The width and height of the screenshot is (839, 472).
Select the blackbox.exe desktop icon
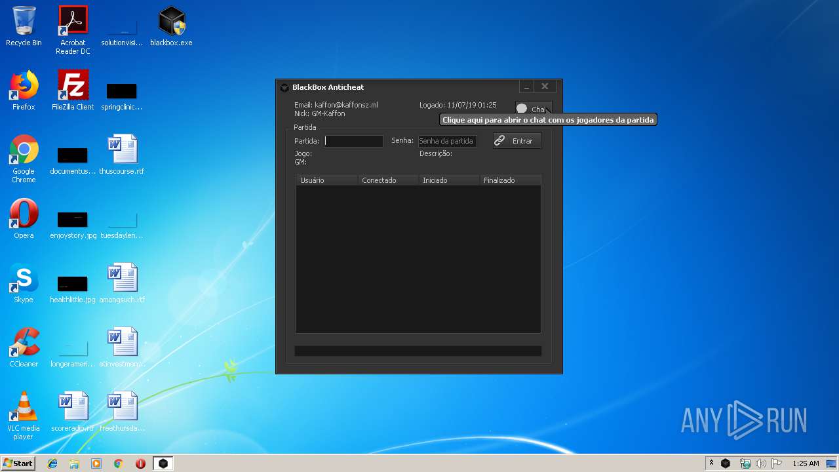[x=171, y=27]
